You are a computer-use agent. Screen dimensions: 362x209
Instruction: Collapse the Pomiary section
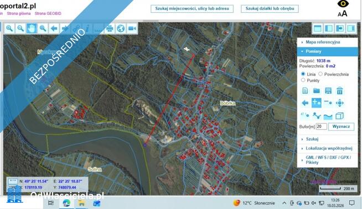point(327,51)
